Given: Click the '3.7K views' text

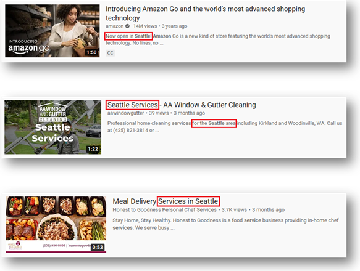Looking at the screenshot, I should (x=234, y=210).
